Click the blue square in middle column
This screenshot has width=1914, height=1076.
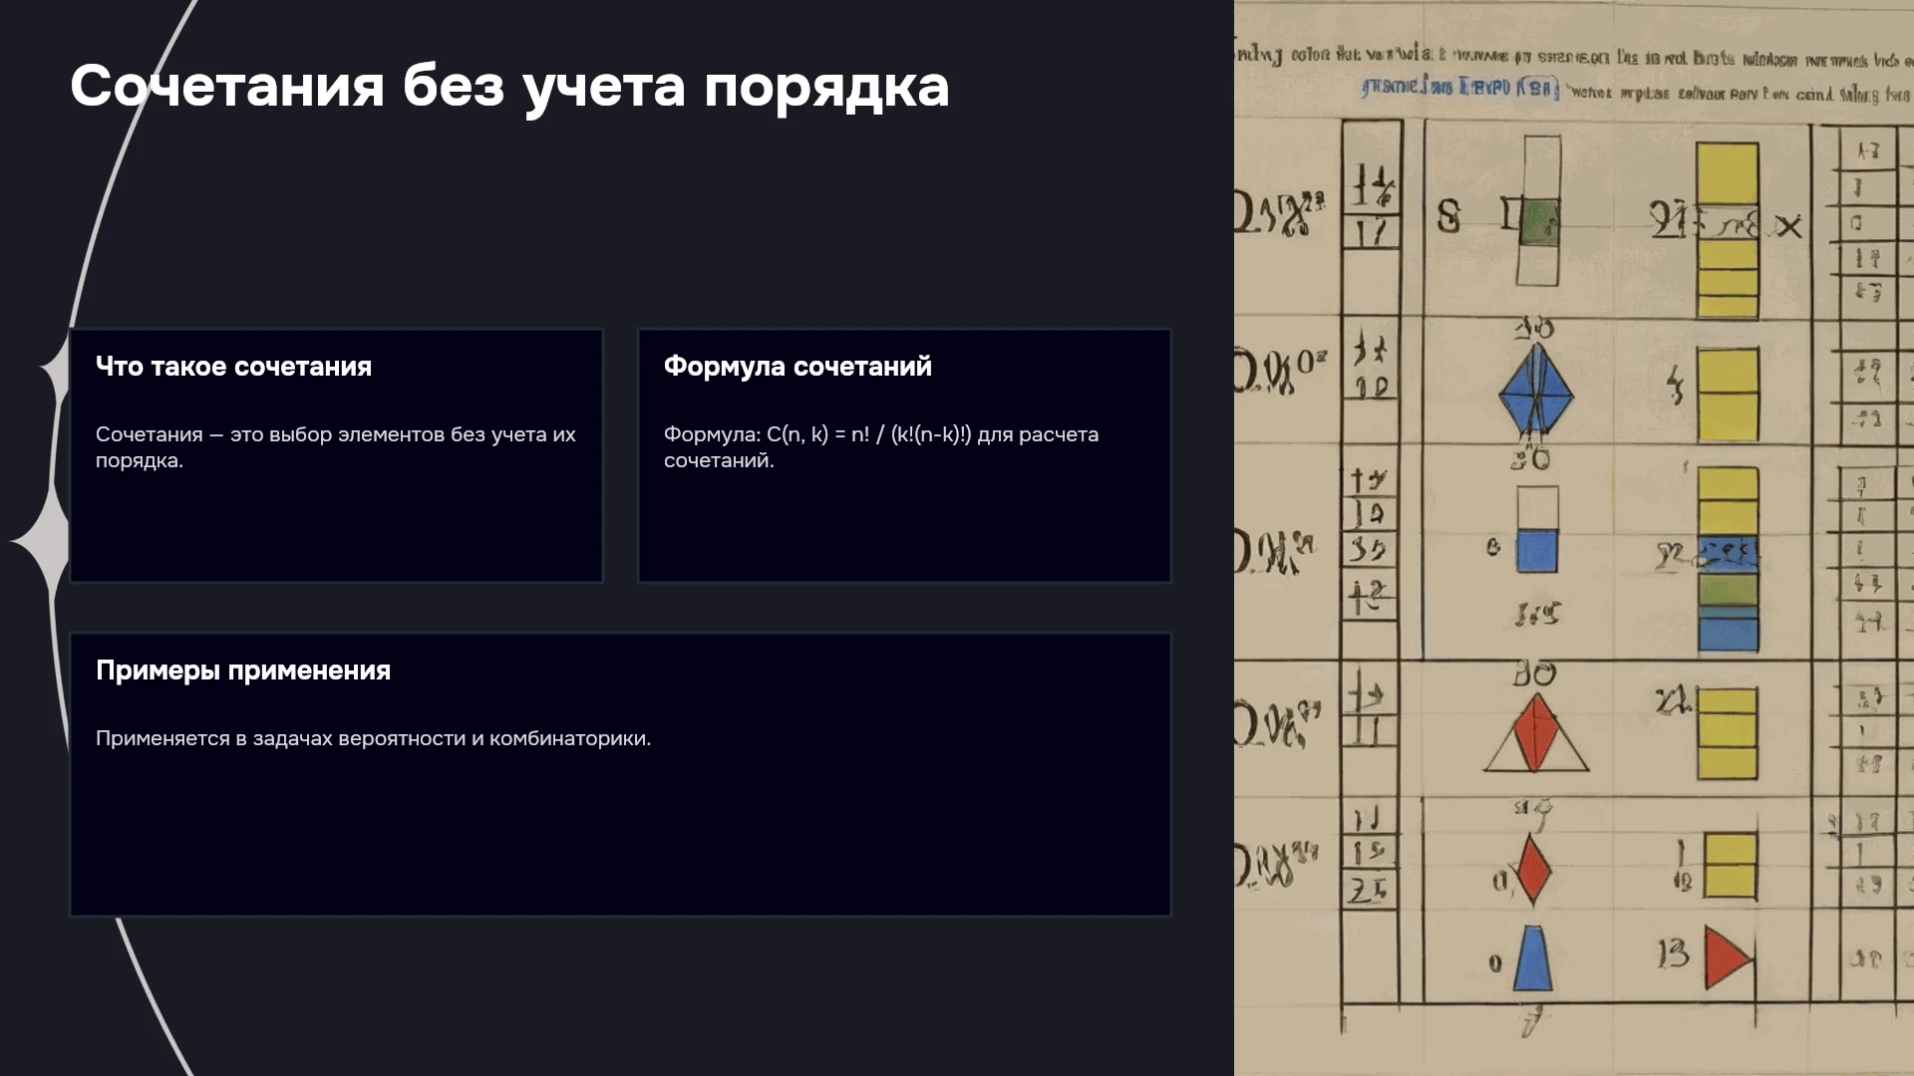click(1537, 551)
